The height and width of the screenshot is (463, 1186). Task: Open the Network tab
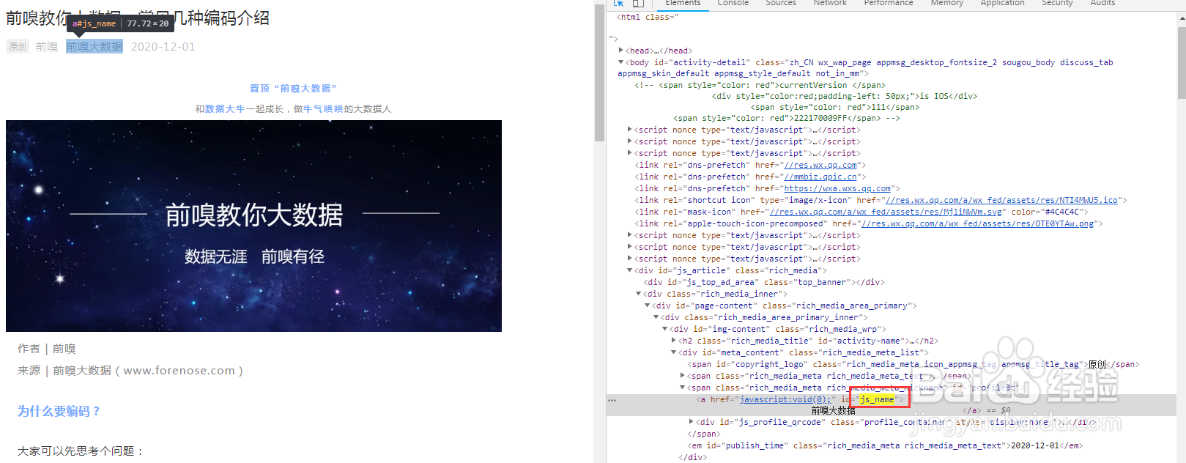(830, 4)
